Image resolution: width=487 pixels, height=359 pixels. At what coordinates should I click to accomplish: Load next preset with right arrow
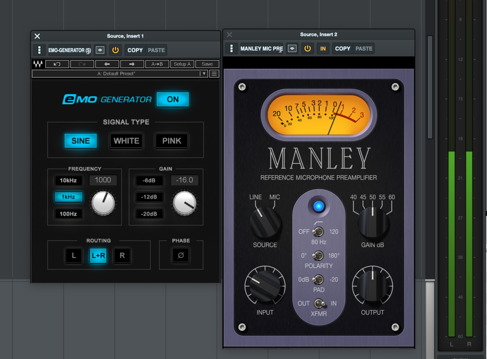132,64
